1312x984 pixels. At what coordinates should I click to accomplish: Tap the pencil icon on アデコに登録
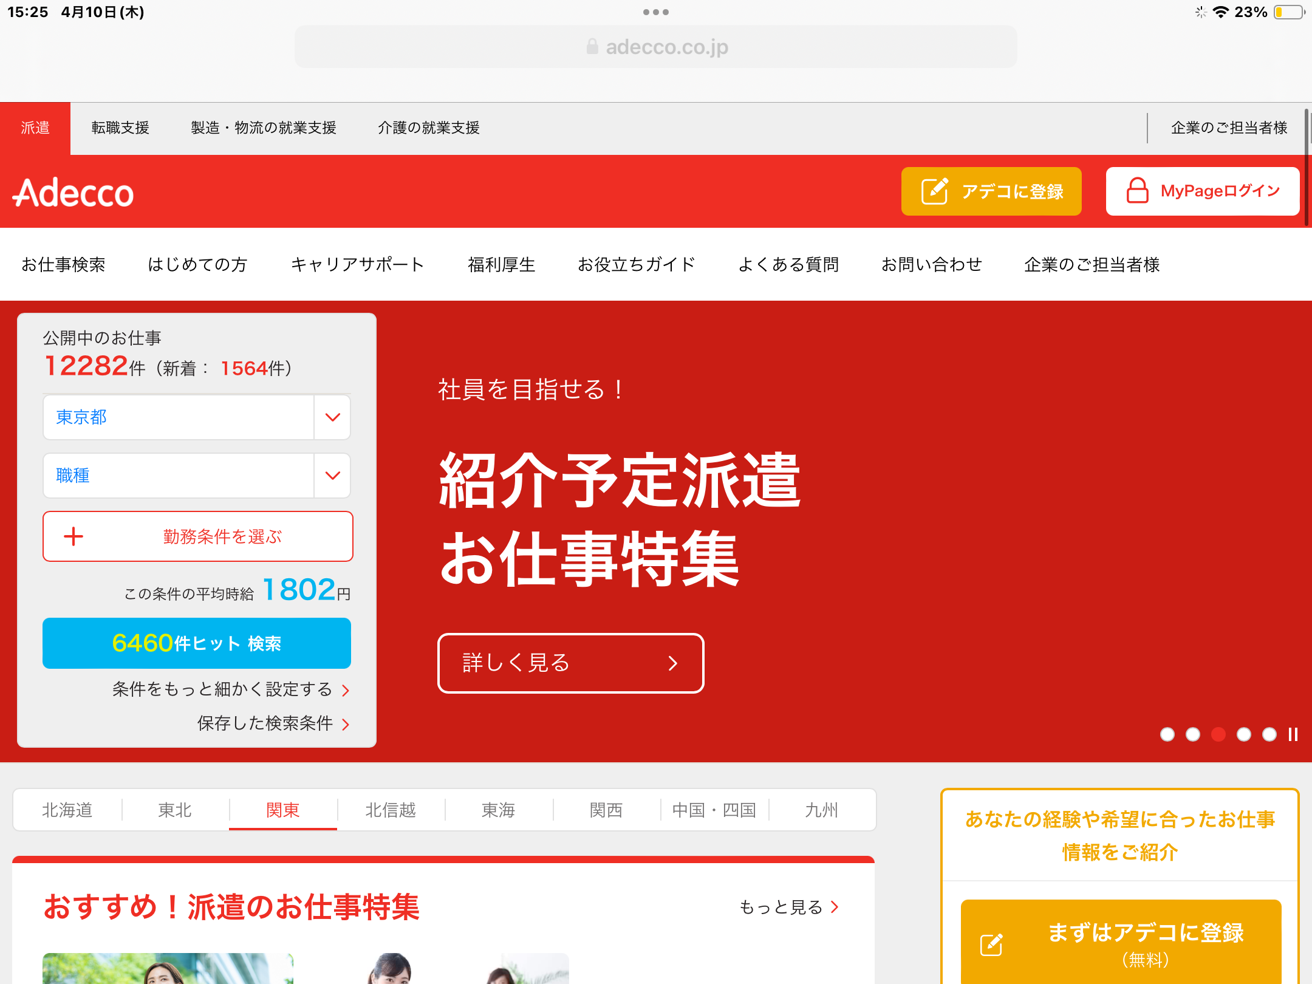(x=935, y=191)
